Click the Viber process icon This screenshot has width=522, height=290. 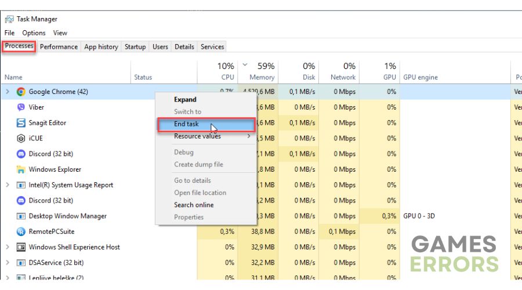[21, 107]
